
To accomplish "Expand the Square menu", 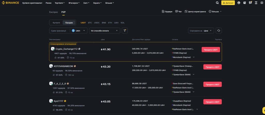I will [97, 3].
